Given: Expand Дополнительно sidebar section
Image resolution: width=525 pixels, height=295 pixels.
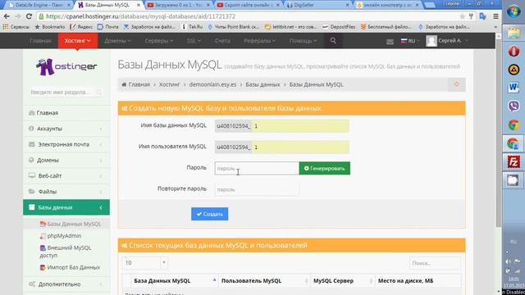Looking at the screenshot, I should click(66, 284).
